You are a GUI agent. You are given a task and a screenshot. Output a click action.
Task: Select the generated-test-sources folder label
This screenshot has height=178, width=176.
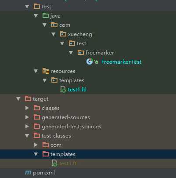(72, 127)
